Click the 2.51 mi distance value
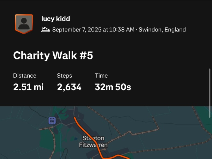Screen dimensions: 212x159 tap(28, 87)
